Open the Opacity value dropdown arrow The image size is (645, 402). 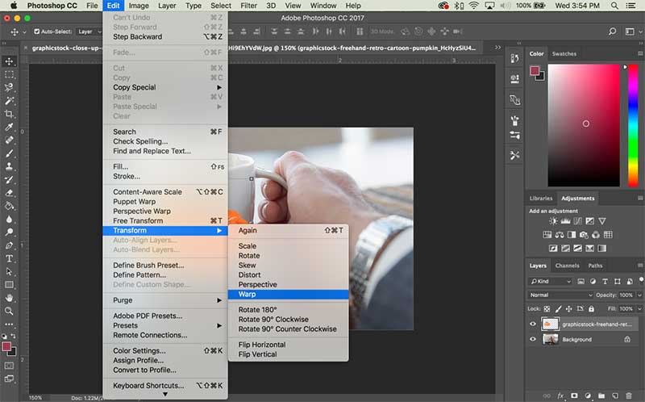pyautogui.click(x=639, y=295)
